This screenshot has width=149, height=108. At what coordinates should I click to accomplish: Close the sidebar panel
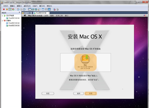[x=19, y=12]
